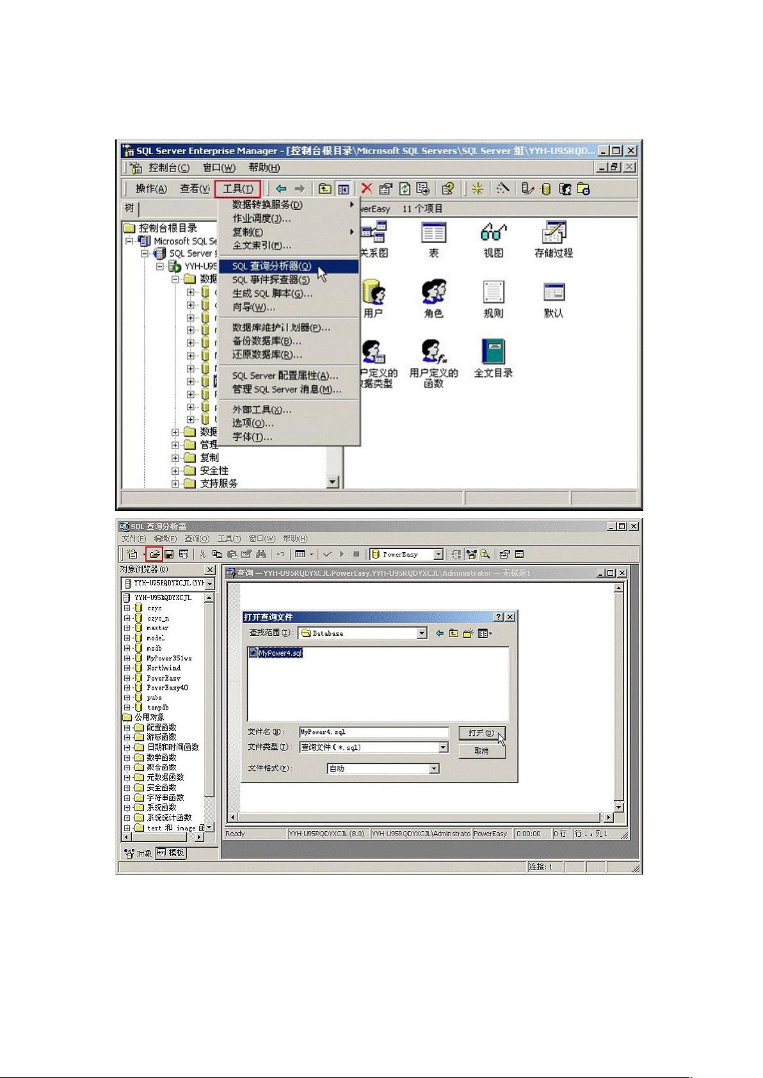
Task: Open the 表 (Tables) icon in PowerEasy pane
Action: pos(433,239)
